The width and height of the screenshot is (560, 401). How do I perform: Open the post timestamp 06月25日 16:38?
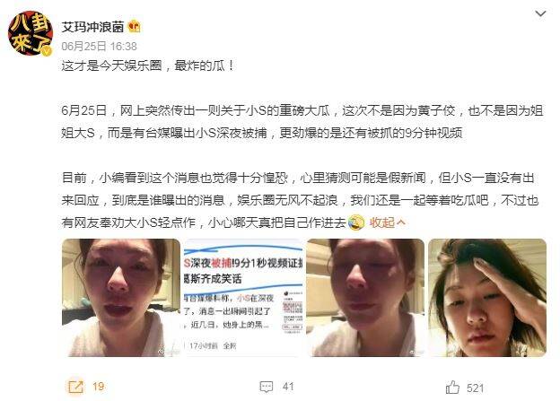[99, 46]
